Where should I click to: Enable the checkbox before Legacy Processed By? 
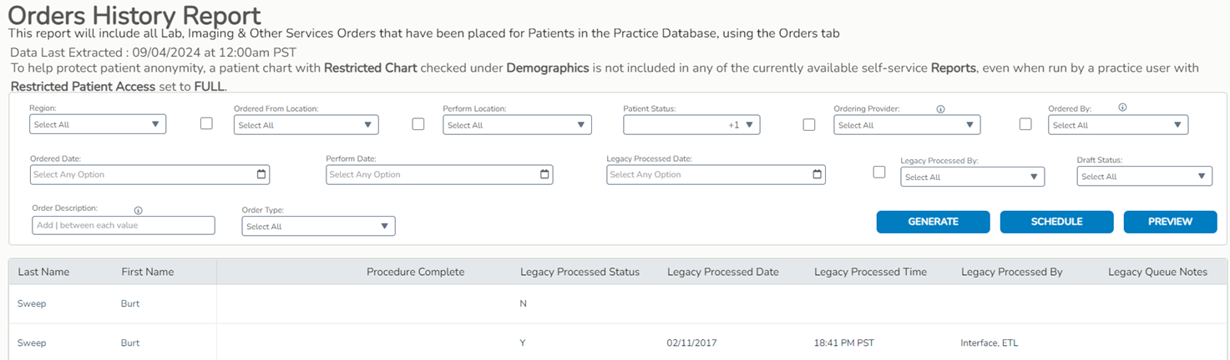click(x=878, y=172)
